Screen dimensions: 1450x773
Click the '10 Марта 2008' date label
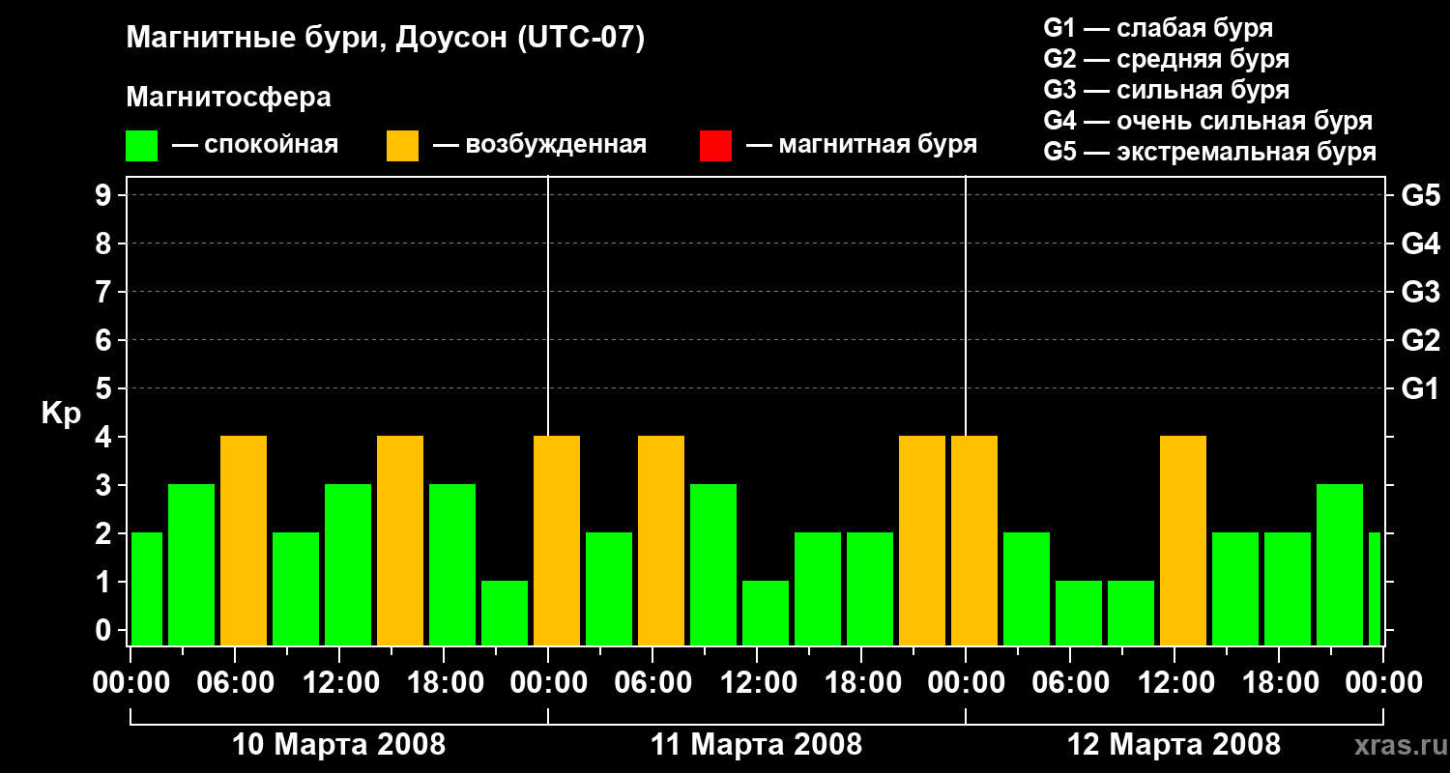coord(339,745)
